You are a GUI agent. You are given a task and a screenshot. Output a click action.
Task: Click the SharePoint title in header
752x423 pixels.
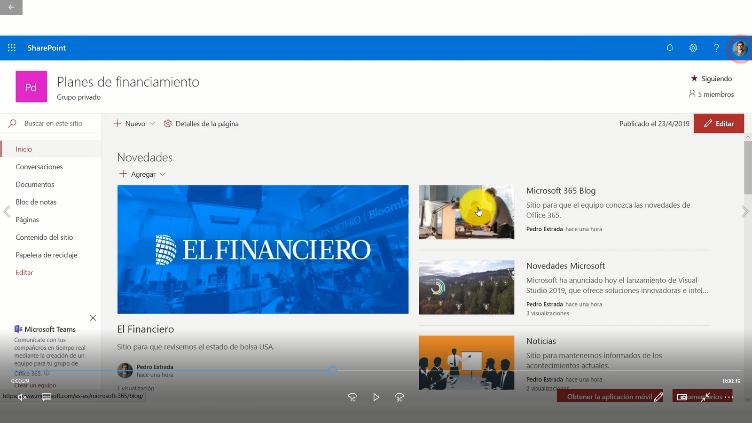pyautogui.click(x=47, y=47)
